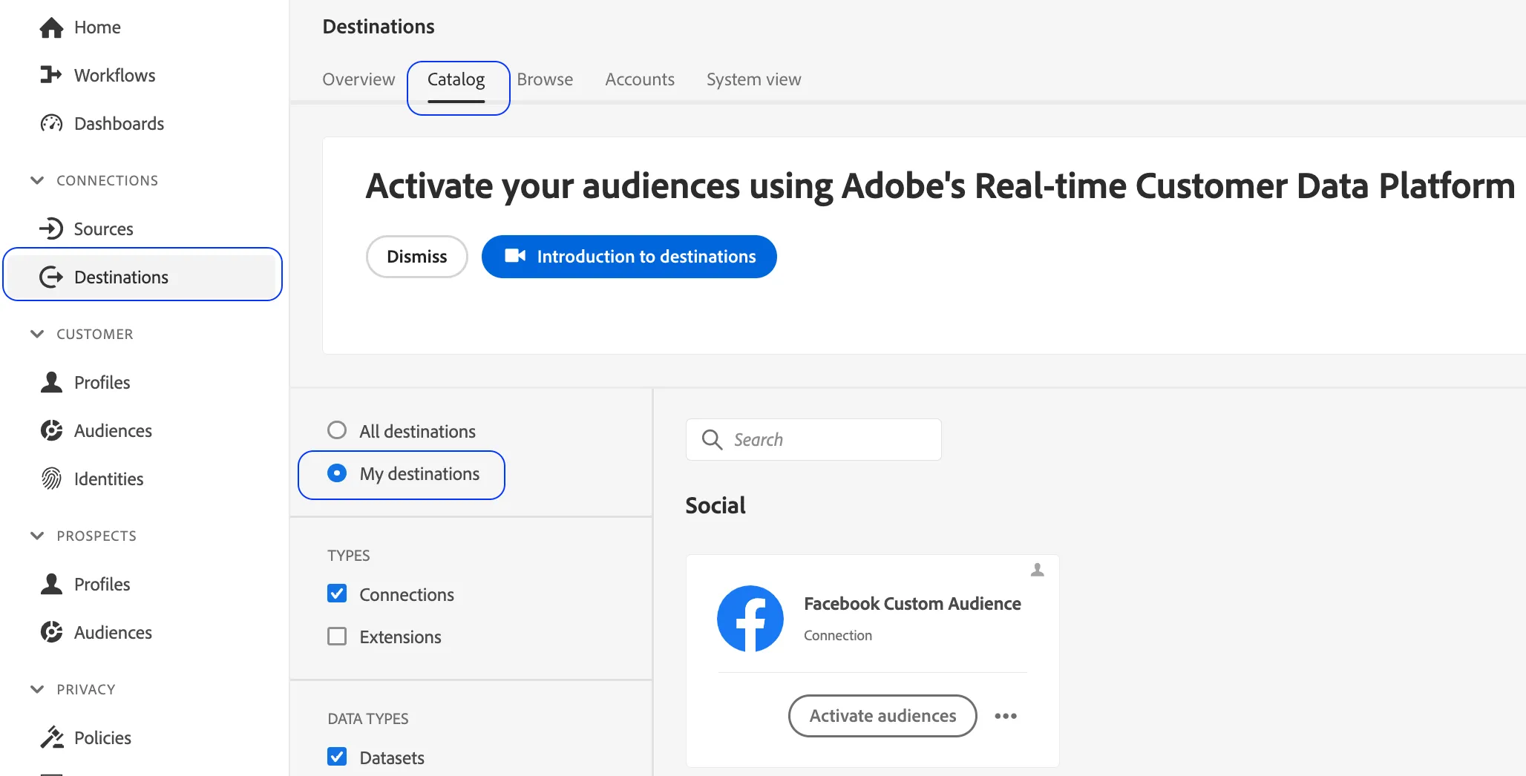Collapse the PROSPECTS section chevron
Image resolution: width=1526 pixels, height=776 pixels.
(37, 536)
